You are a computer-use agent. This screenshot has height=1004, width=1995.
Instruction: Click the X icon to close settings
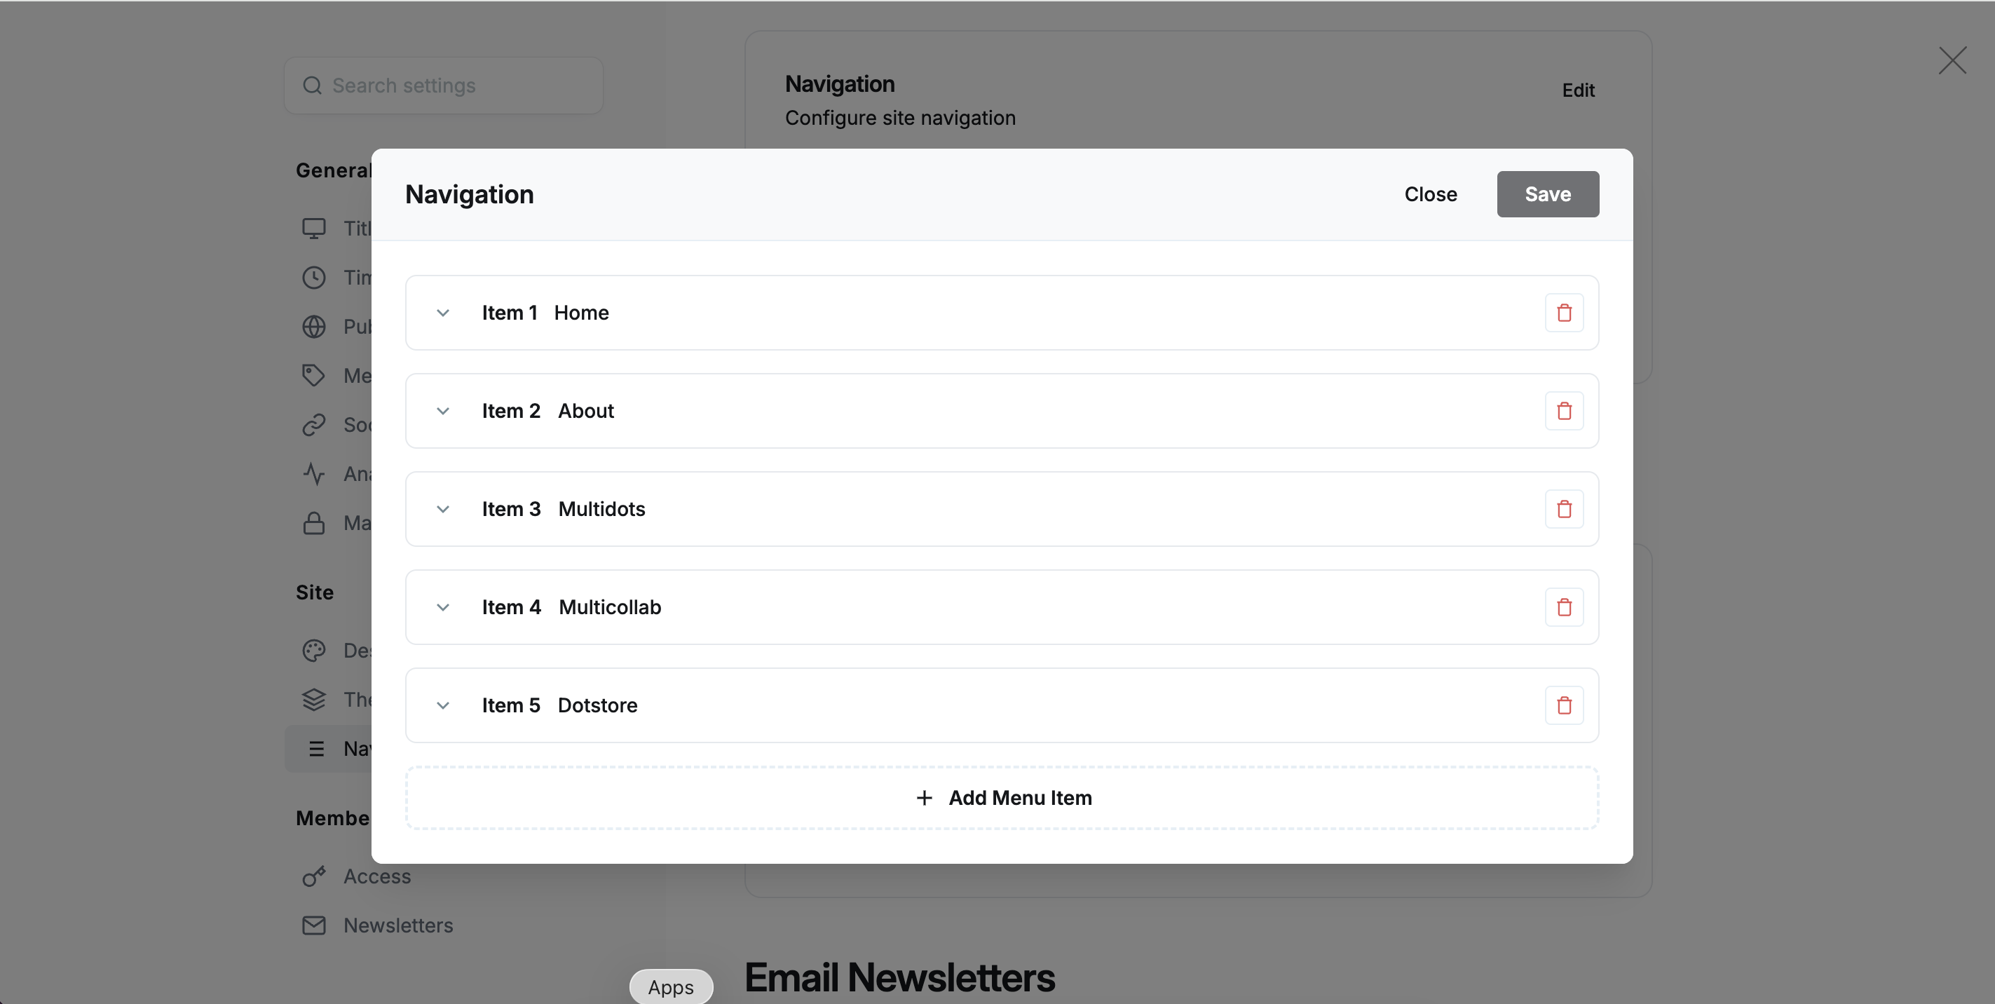(x=1952, y=60)
